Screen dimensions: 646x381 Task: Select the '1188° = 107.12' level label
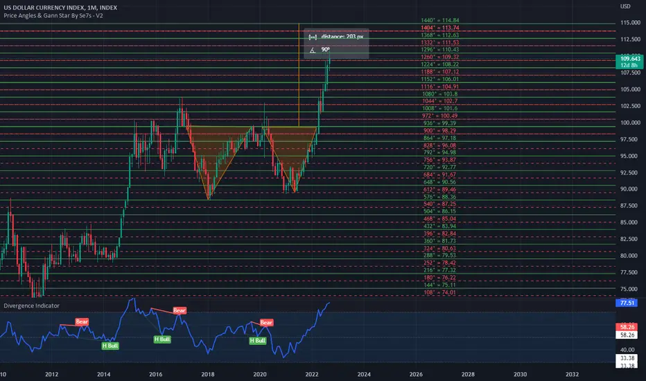coord(439,71)
